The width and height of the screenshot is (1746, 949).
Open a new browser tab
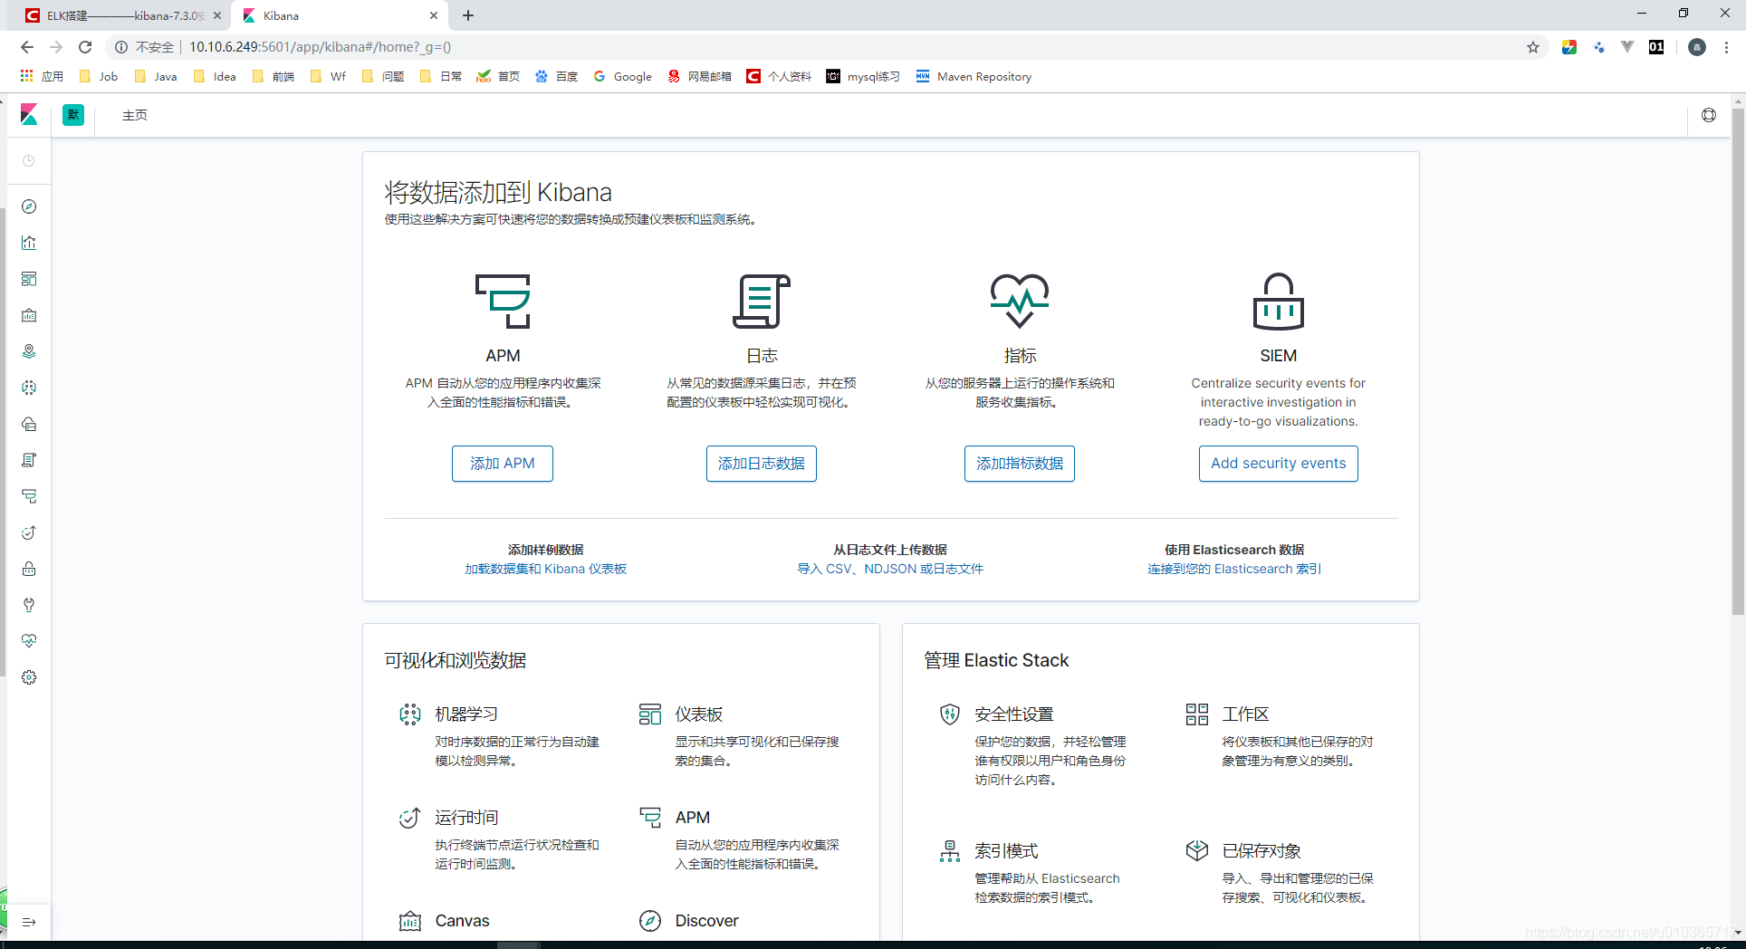(x=468, y=15)
